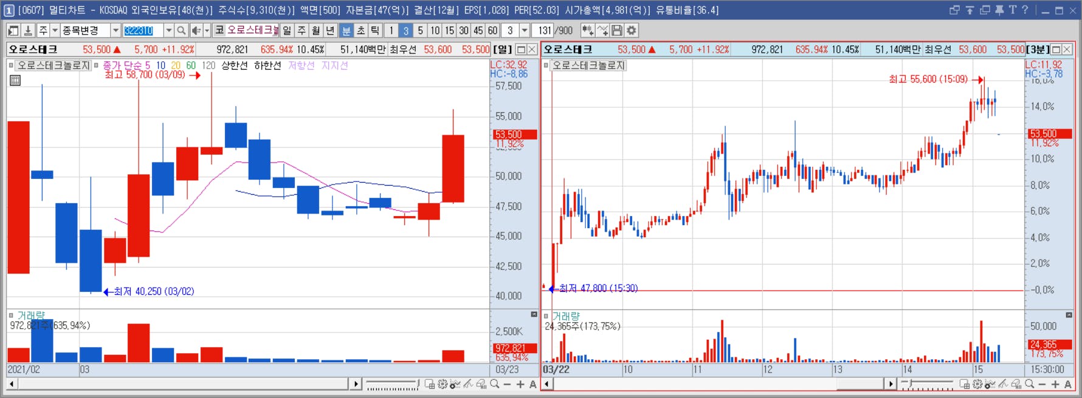1082x398 pixels.
Task: Choose the 10 minute interval button
Action: pos(435,30)
